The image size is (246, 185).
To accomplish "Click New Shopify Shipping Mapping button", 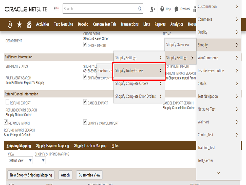I will (31, 175).
